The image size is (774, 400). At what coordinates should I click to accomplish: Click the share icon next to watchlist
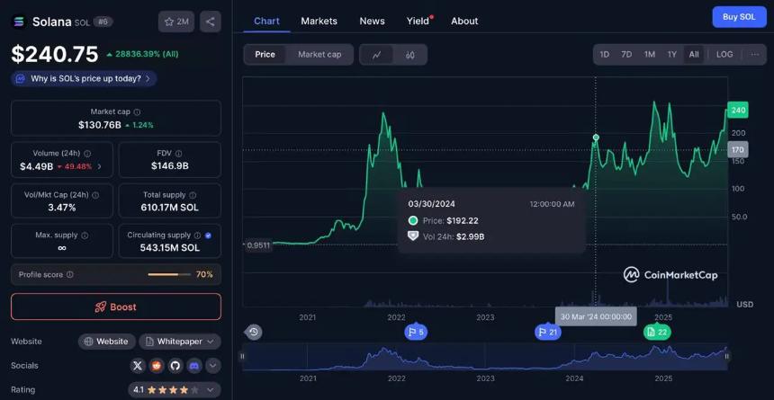(x=210, y=22)
